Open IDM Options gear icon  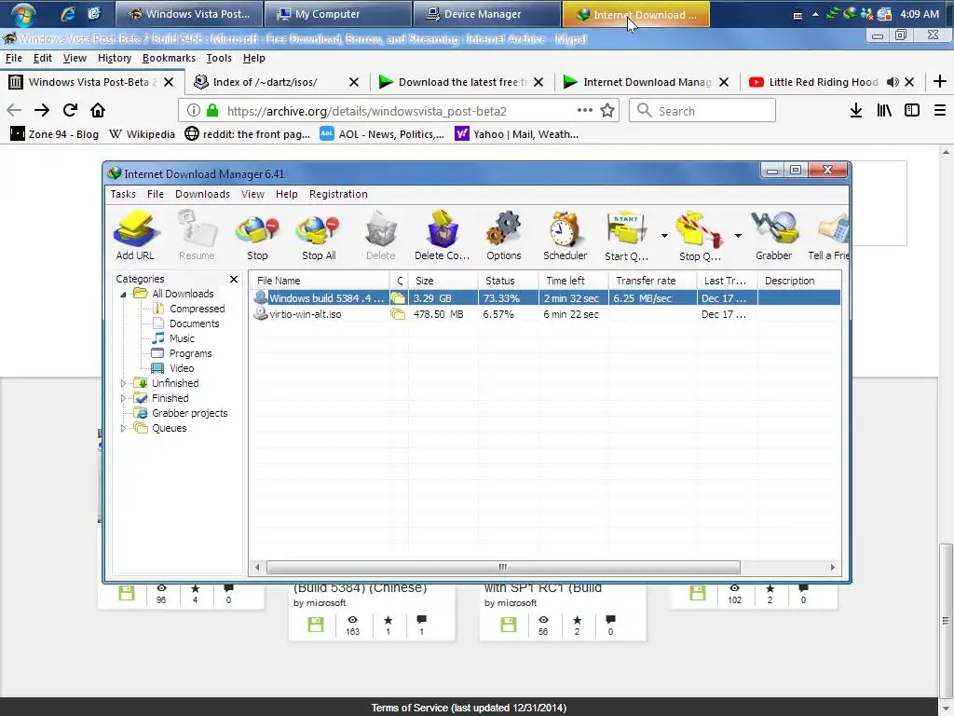click(504, 236)
